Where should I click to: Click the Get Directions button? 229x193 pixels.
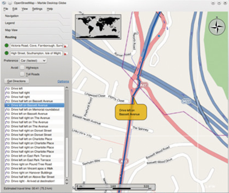(16, 81)
